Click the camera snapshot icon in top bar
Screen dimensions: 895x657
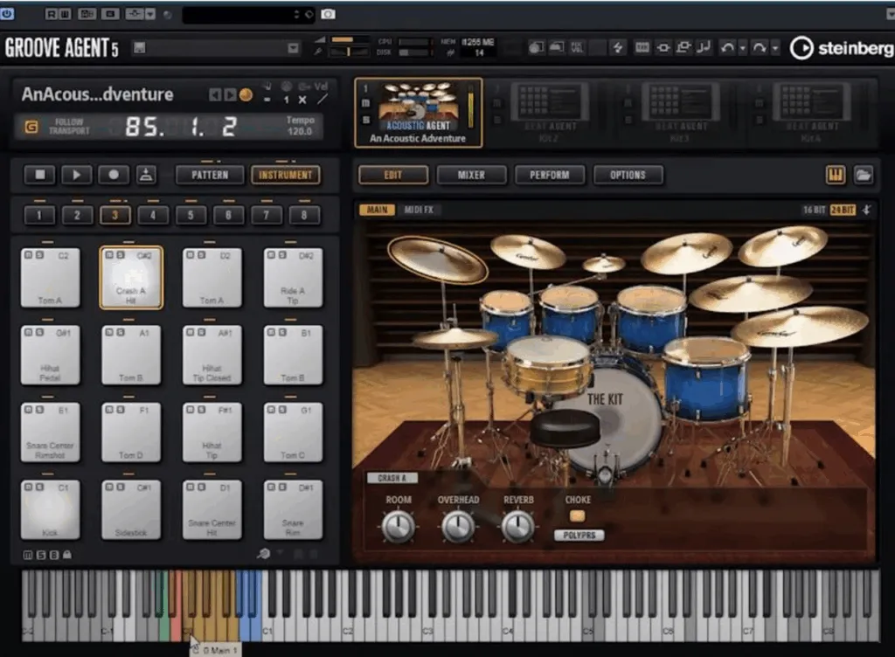[328, 15]
